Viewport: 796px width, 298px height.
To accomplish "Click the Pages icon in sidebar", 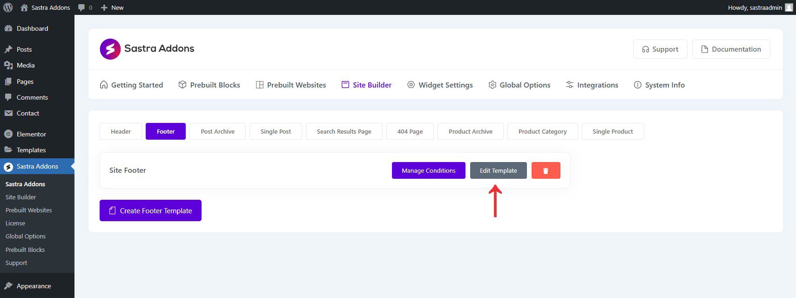I will click(x=8, y=81).
